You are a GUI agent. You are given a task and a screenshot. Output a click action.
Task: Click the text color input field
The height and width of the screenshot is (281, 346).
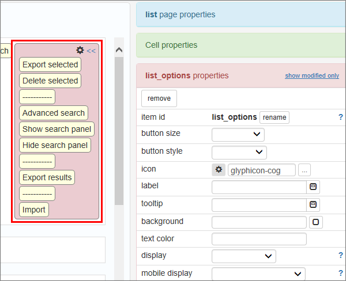click(x=259, y=239)
